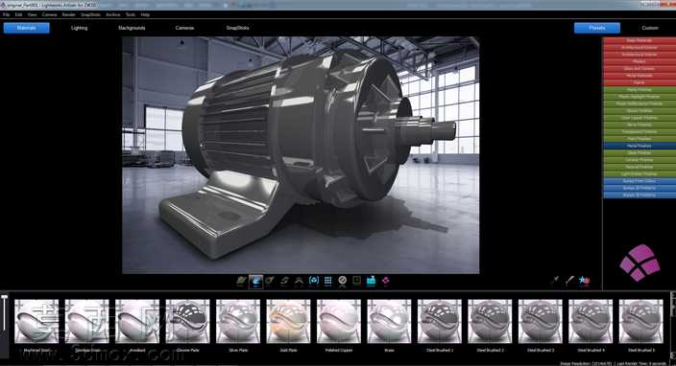The height and width of the screenshot is (366, 676).
Task: Open the Edit menu
Action: (x=18, y=14)
